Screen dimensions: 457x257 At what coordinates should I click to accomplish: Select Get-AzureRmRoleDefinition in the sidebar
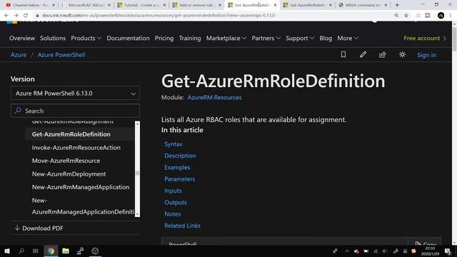[x=71, y=134]
